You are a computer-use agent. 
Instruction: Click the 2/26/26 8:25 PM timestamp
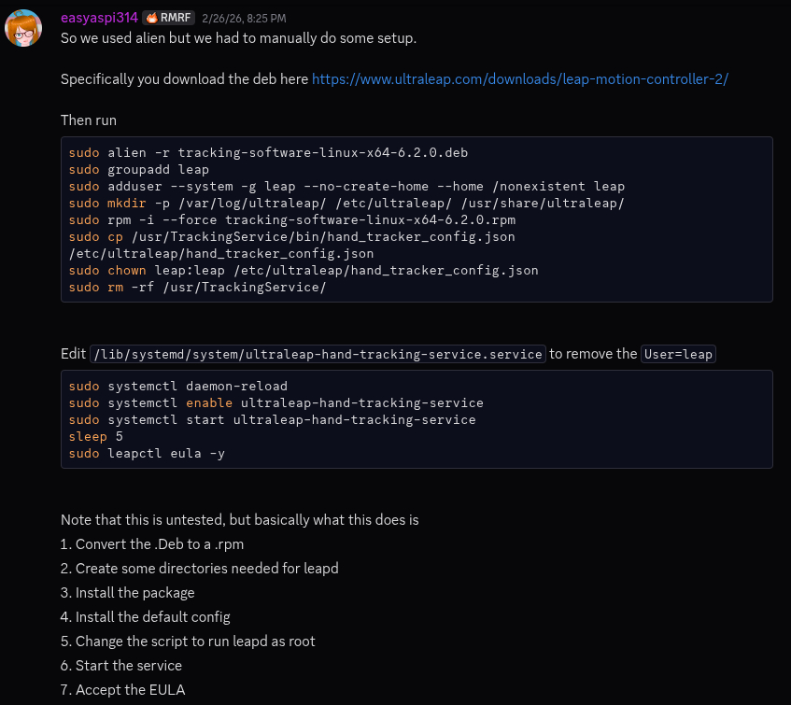(244, 19)
